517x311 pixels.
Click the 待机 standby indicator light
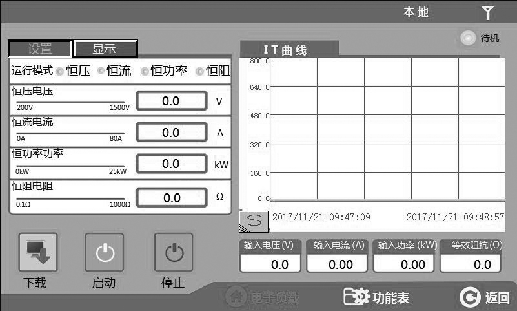coord(468,38)
